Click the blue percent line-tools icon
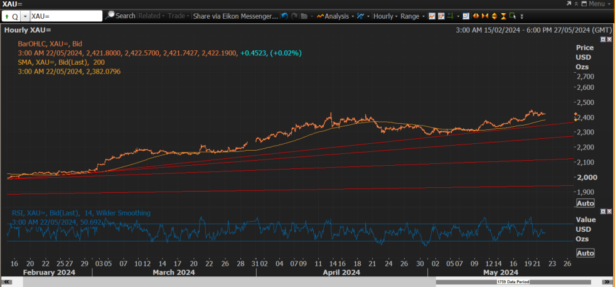 [x=360, y=16]
